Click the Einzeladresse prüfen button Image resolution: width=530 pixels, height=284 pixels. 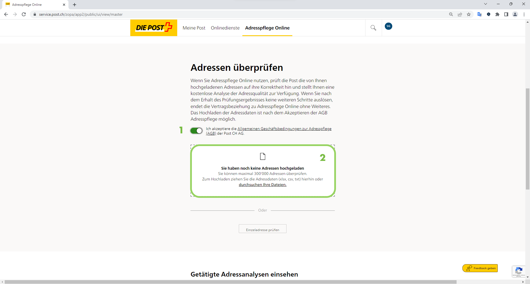click(262, 229)
